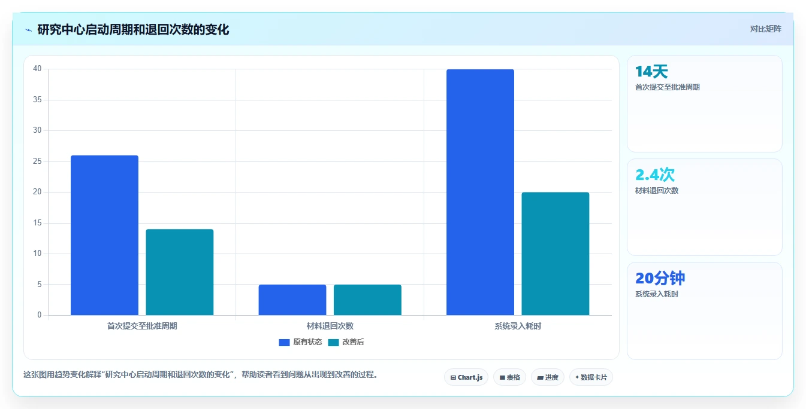Toggle the 原有状态 legend swatch

coord(284,343)
